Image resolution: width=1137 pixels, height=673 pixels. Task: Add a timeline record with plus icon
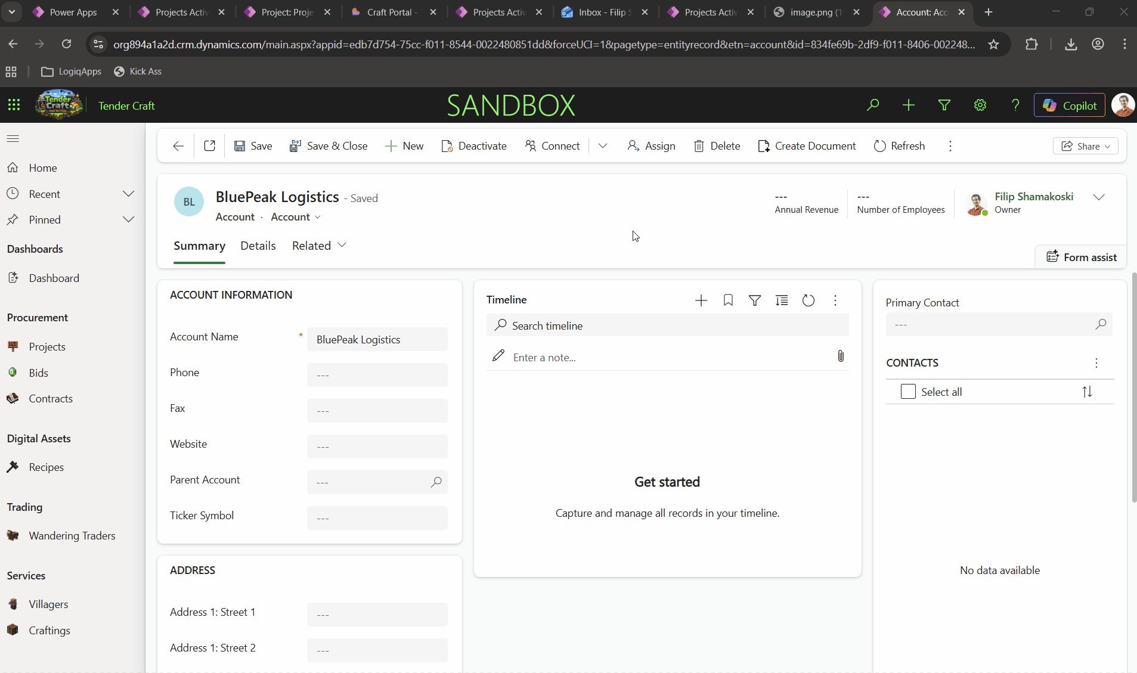click(701, 300)
